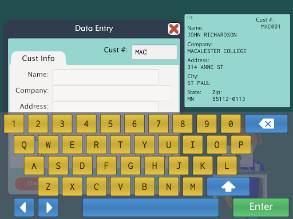The width and height of the screenshot is (293, 219).
Task: Click the backspace key on the keyboard
Action: click(266, 124)
